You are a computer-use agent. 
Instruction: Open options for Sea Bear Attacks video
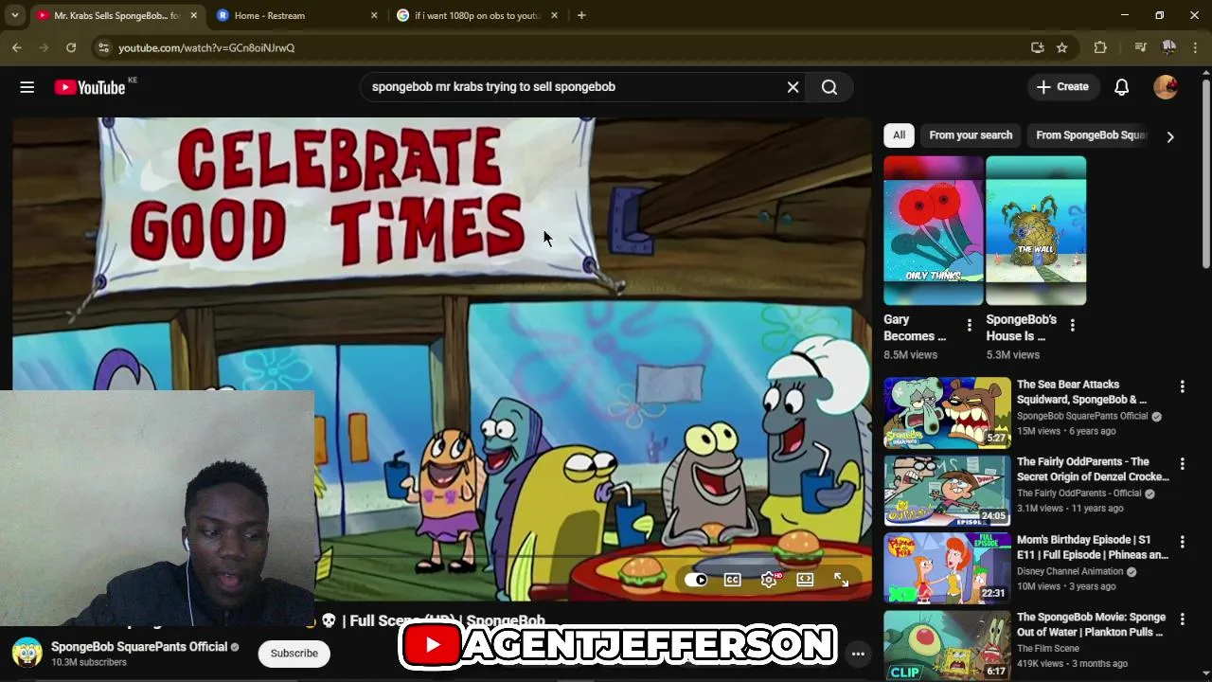click(1182, 386)
